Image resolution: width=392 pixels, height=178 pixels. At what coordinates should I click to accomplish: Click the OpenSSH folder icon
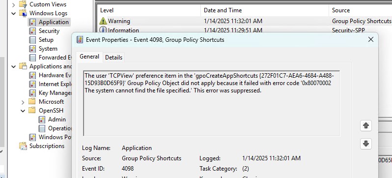(x=32, y=111)
